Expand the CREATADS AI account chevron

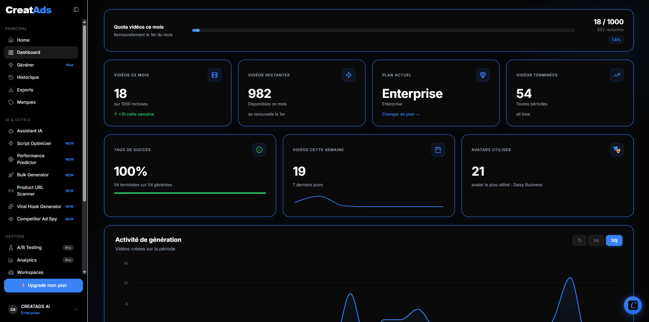(76, 309)
